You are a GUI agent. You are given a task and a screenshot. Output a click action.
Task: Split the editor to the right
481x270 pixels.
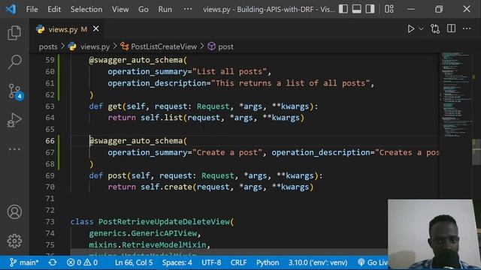pyautogui.click(x=451, y=28)
